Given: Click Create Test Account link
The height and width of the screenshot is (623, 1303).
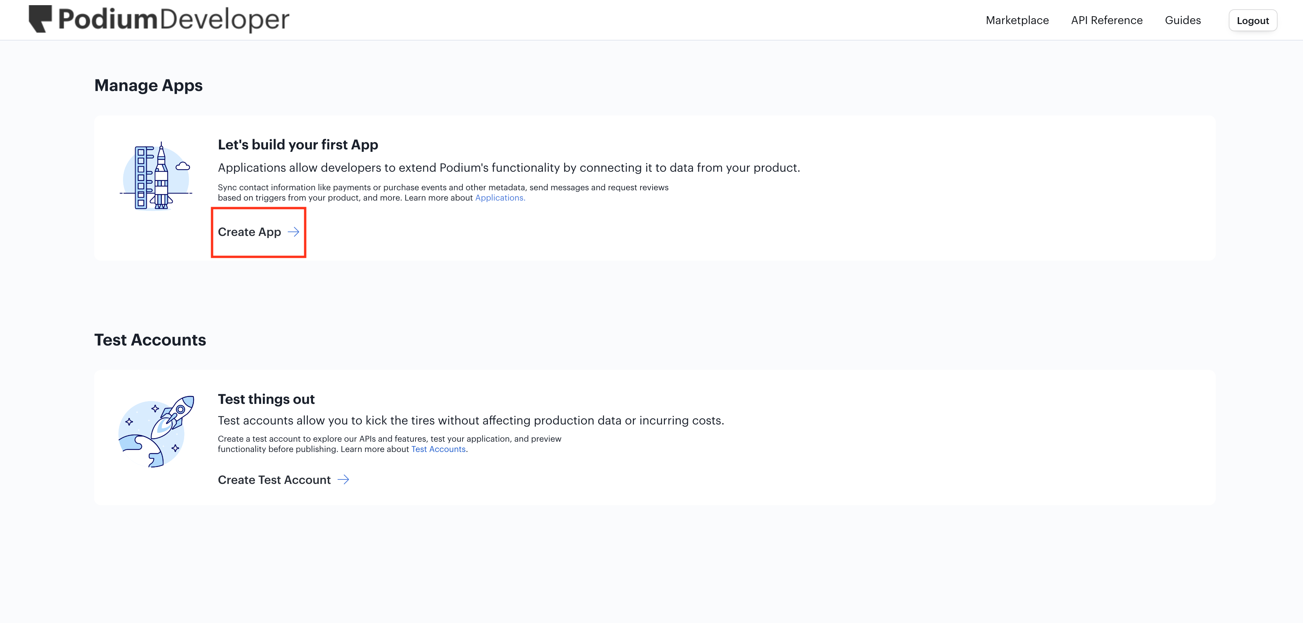Looking at the screenshot, I should (283, 480).
